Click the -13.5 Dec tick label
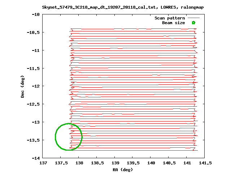The image size is (231, 173). click(33, 140)
